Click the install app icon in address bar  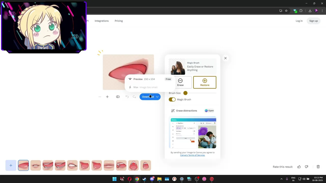pyautogui.click(x=281, y=11)
